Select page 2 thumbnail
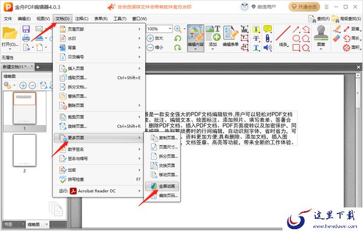 [x=24, y=150]
